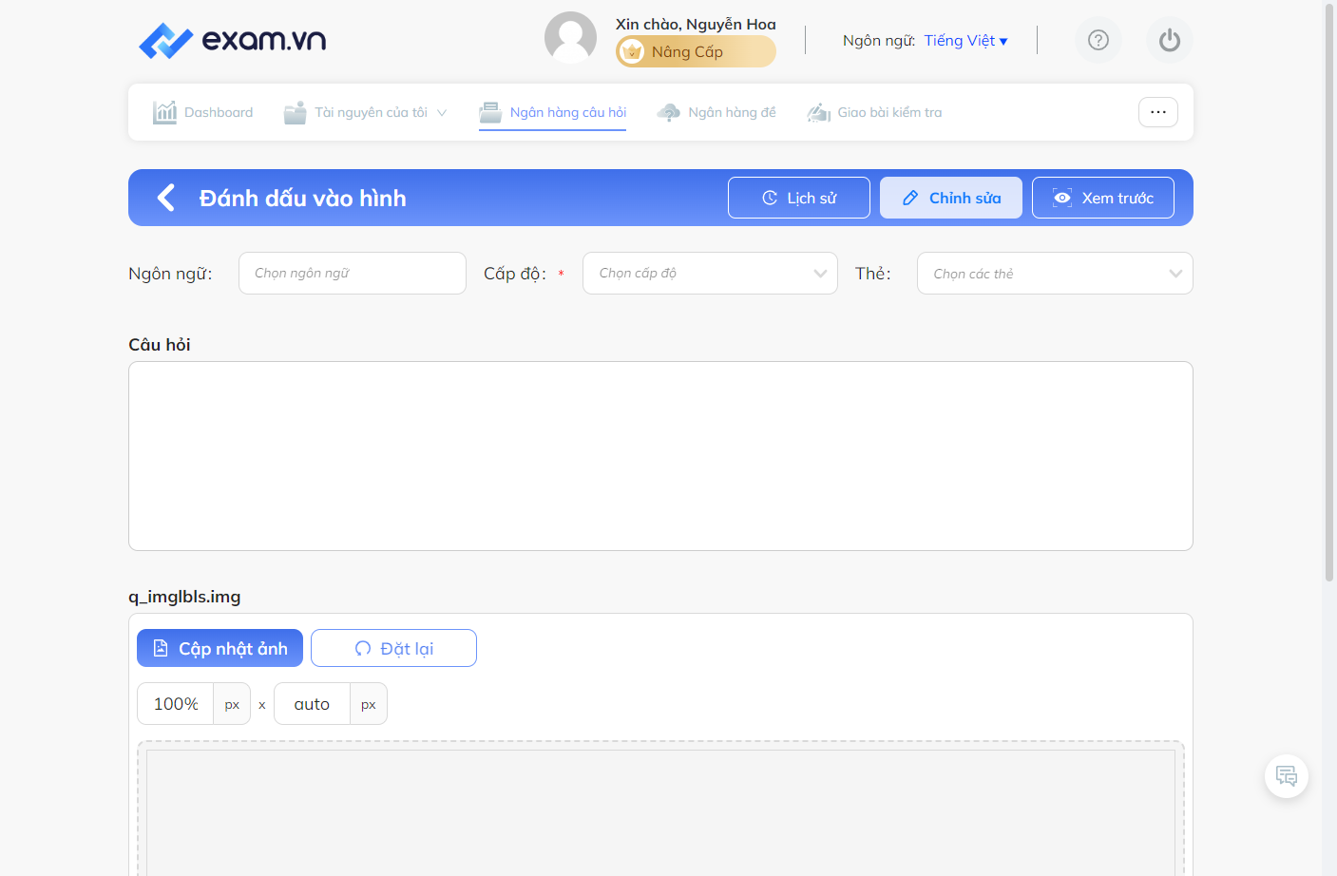Go back using the left arrow
Image resolution: width=1337 pixels, height=876 pixels.
(x=166, y=198)
